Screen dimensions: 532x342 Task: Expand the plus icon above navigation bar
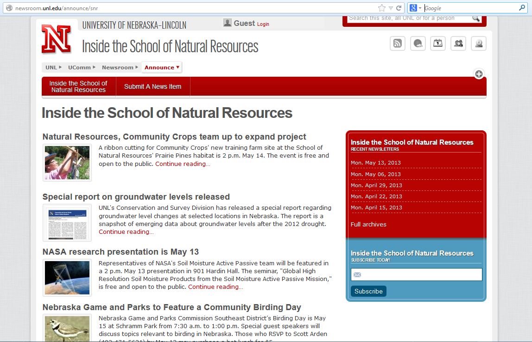[x=479, y=74]
